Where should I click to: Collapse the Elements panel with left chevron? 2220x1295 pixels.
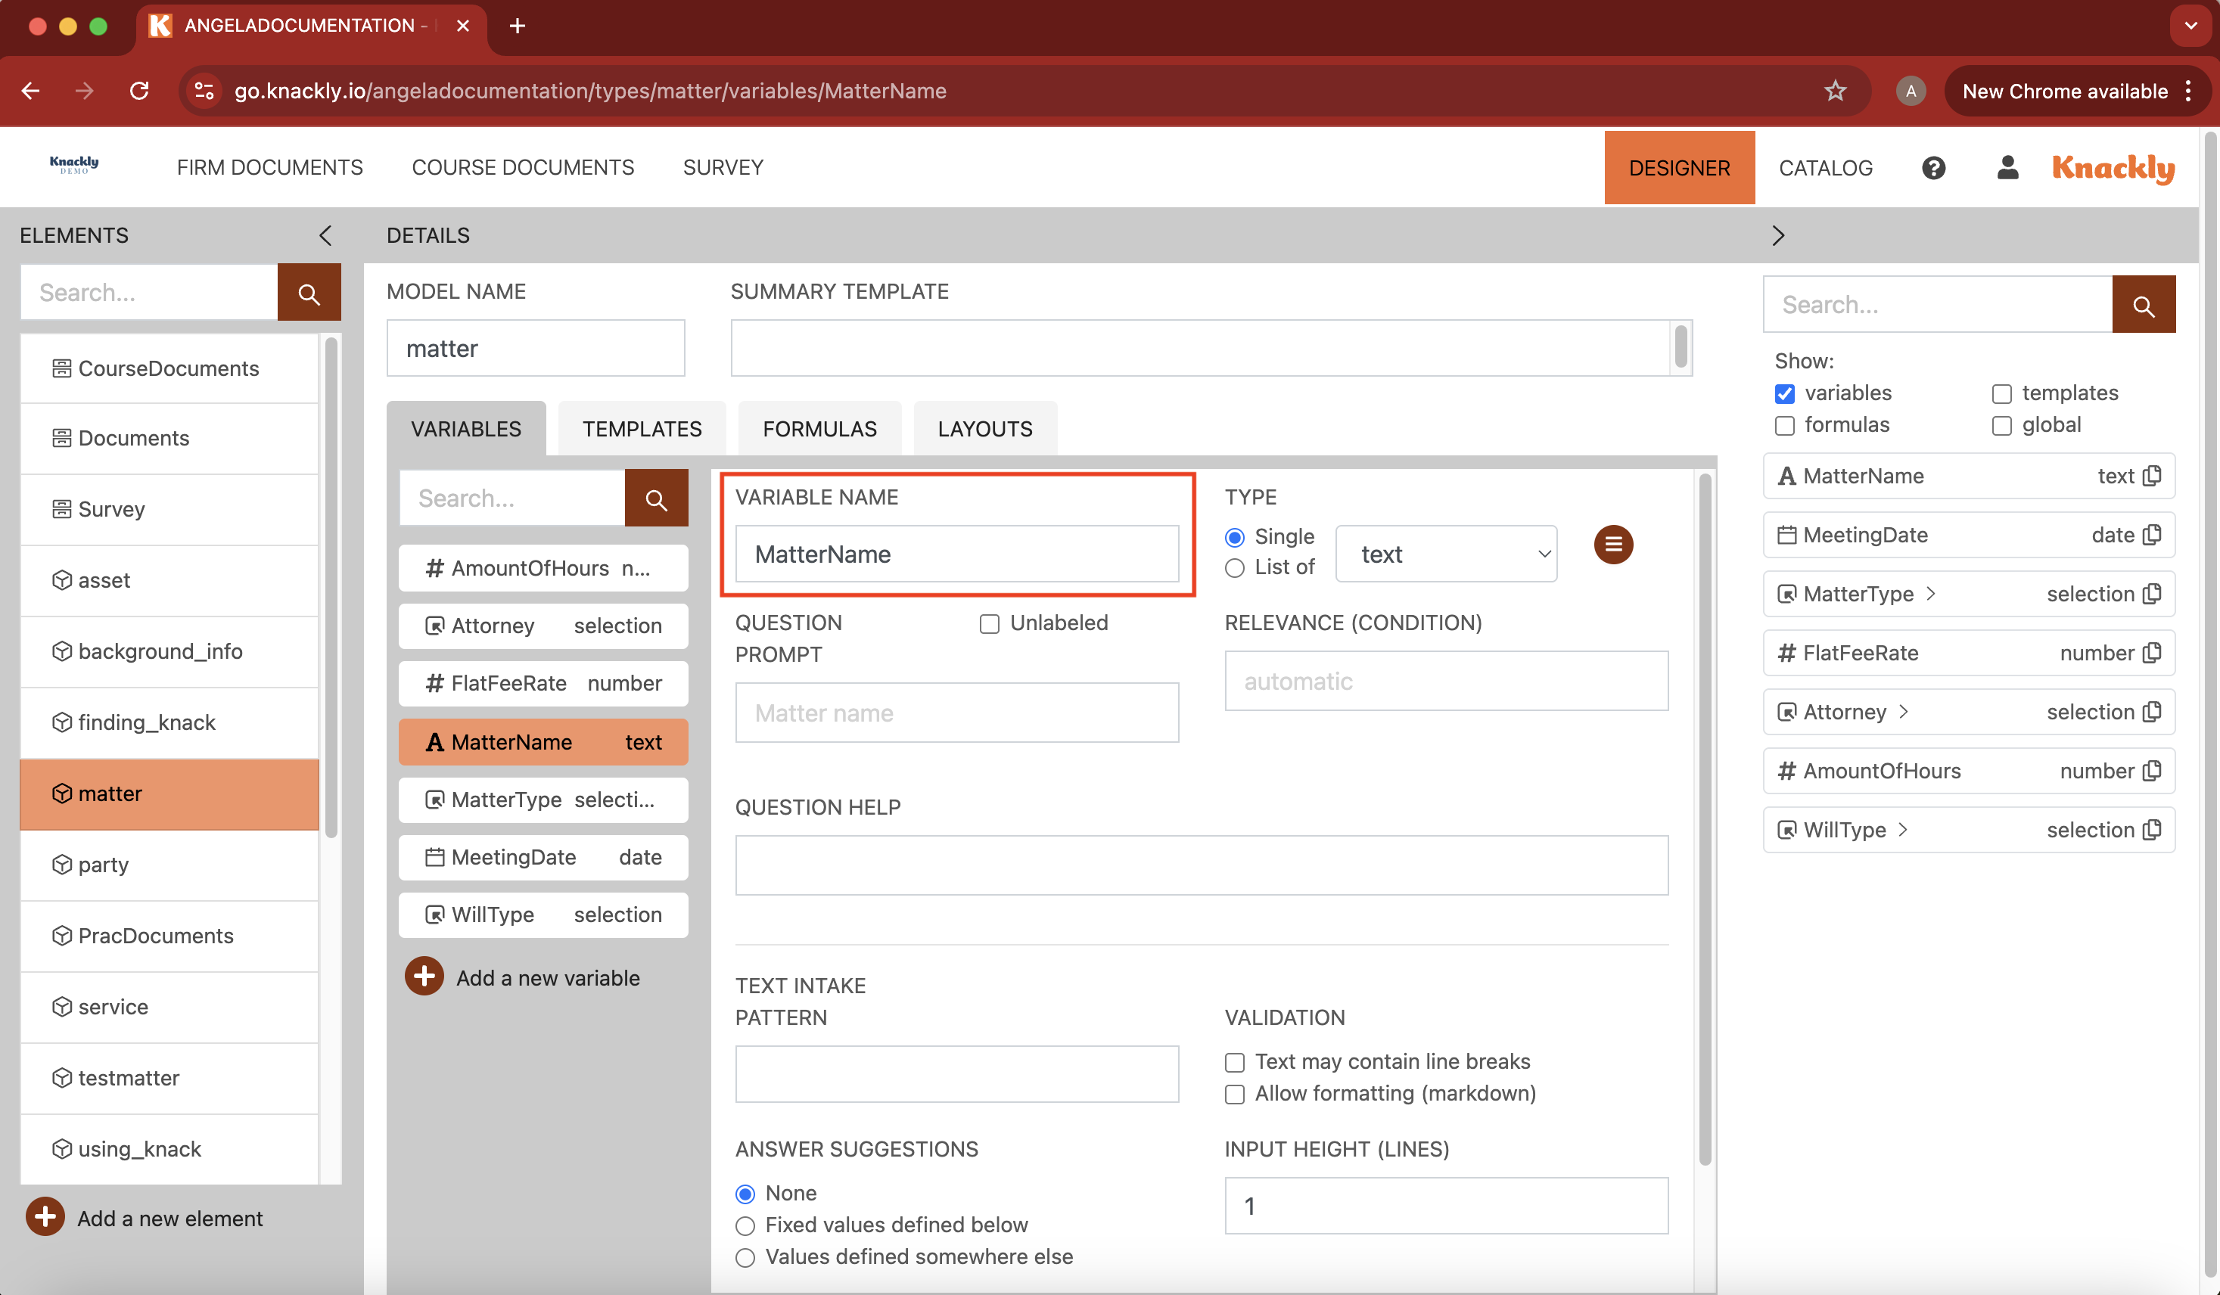click(x=325, y=235)
